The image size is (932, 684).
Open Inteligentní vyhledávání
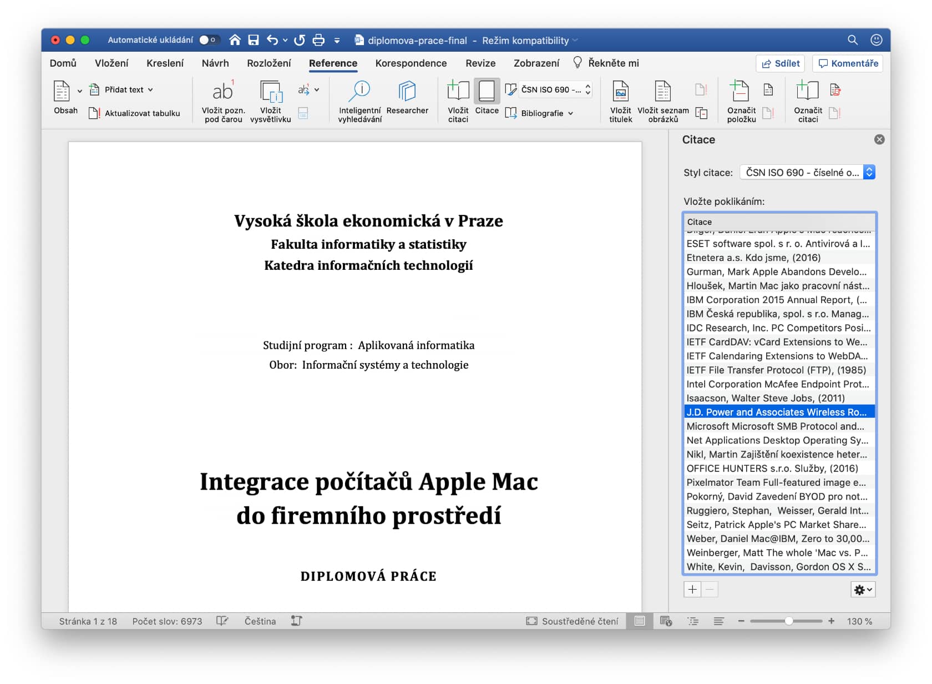360,101
